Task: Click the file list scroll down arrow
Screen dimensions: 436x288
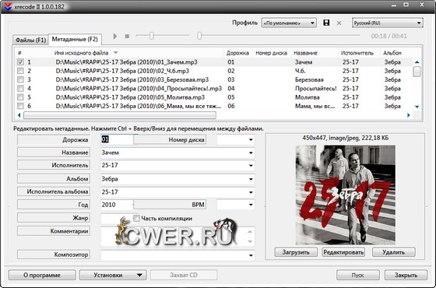Action: [417, 107]
